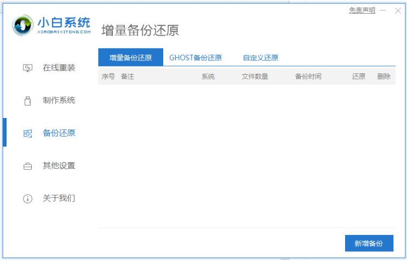Close the 小白系统 window
The width and height of the screenshot is (407, 260).
(398, 10)
